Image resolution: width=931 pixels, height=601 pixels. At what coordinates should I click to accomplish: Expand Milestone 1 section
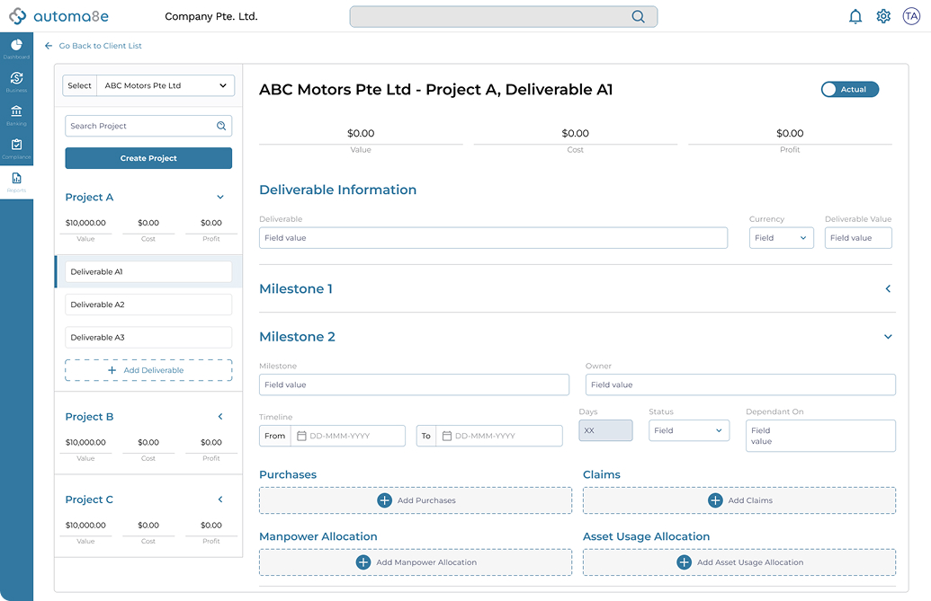(888, 288)
